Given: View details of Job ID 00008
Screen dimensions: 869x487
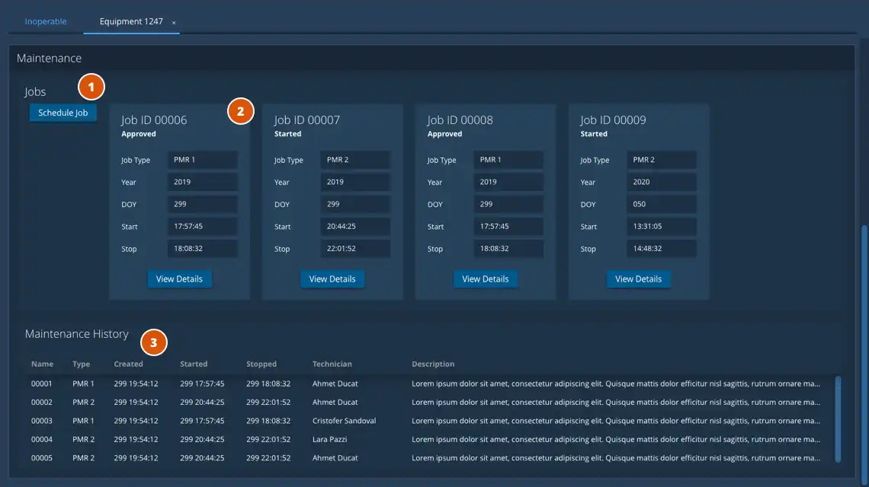Looking at the screenshot, I should pyautogui.click(x=485, y=279).
